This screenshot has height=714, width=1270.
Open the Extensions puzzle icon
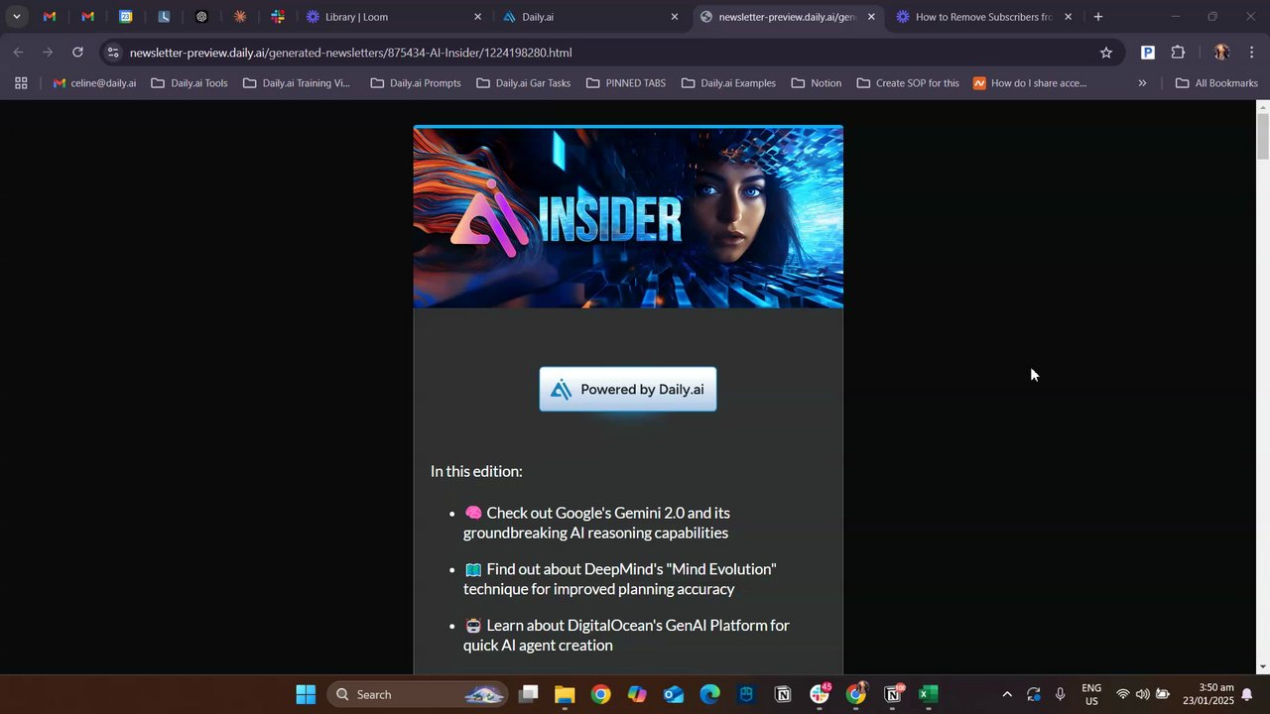(x=1179, y=53)
